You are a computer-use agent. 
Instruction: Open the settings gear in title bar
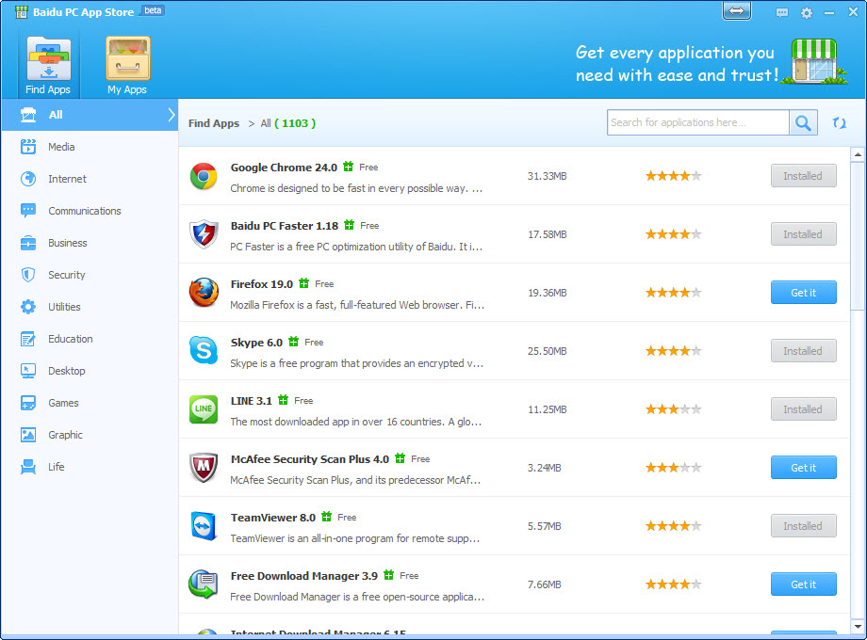pos(806,12)
